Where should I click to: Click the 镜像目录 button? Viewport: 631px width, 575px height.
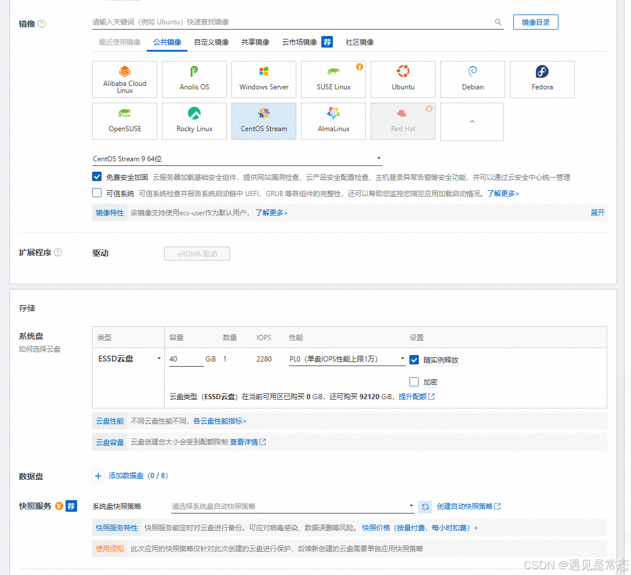coord(536,22)
